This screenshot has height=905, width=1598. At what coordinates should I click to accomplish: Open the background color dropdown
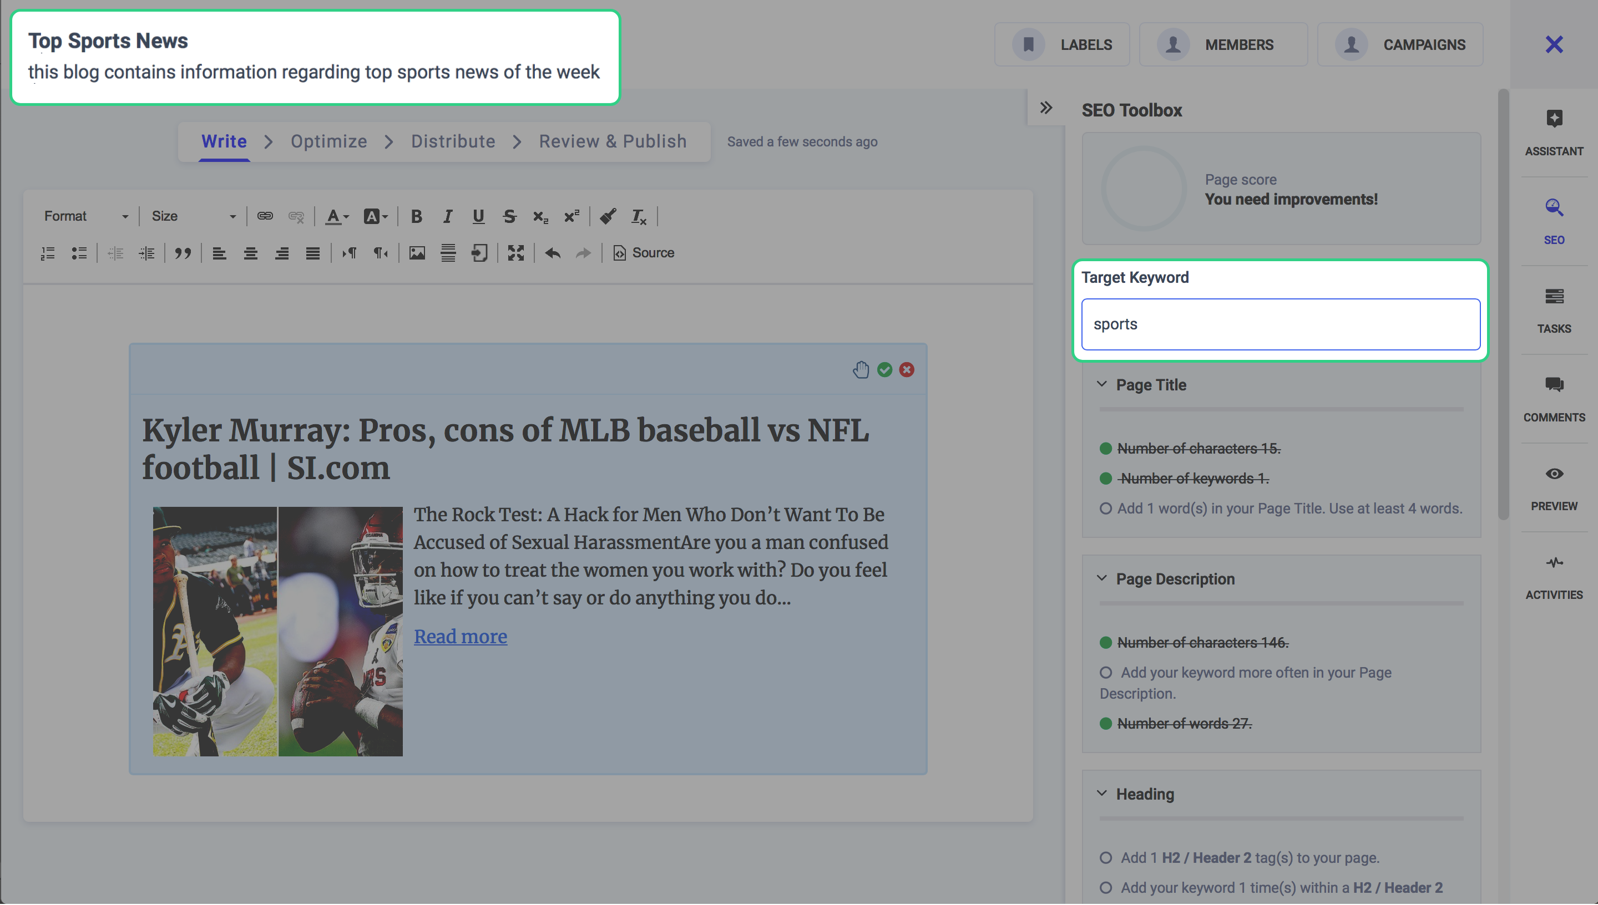(x=376, y=216)
